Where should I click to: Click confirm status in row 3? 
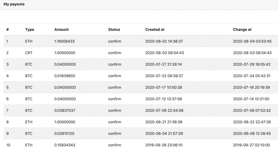115,64
